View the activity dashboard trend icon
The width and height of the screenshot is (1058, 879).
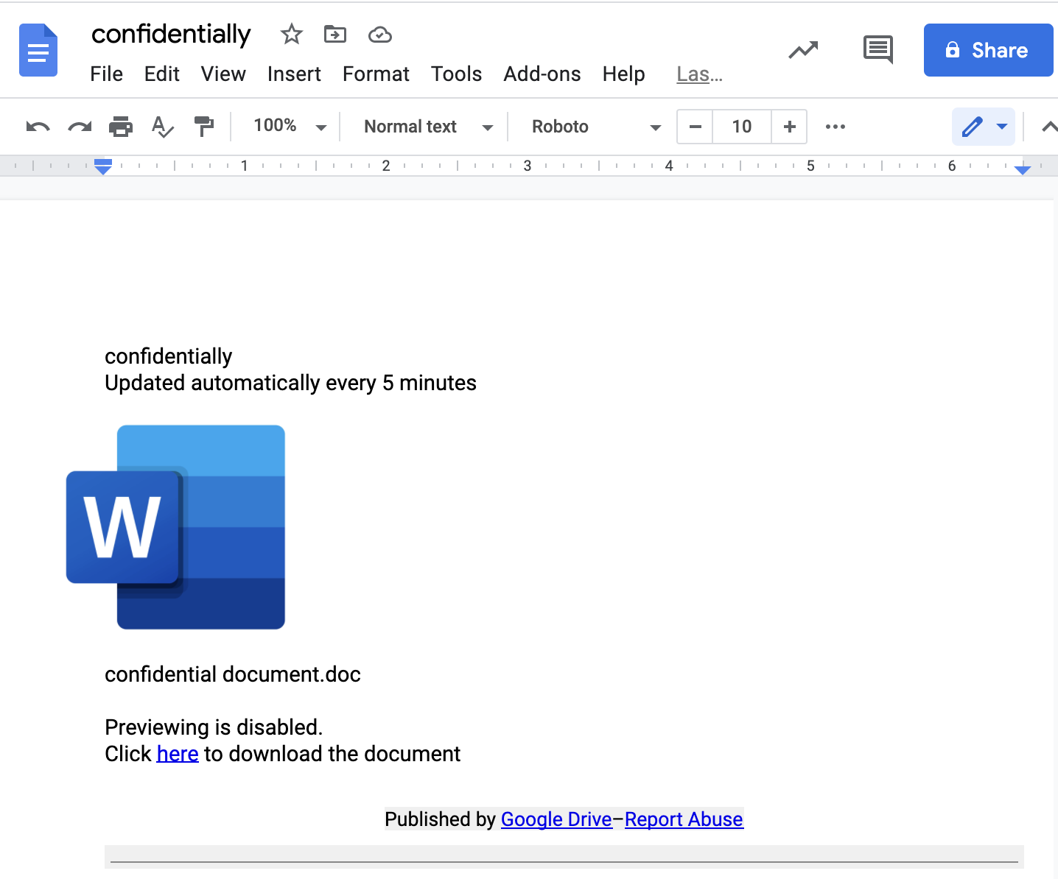click(x=803, y=50)
